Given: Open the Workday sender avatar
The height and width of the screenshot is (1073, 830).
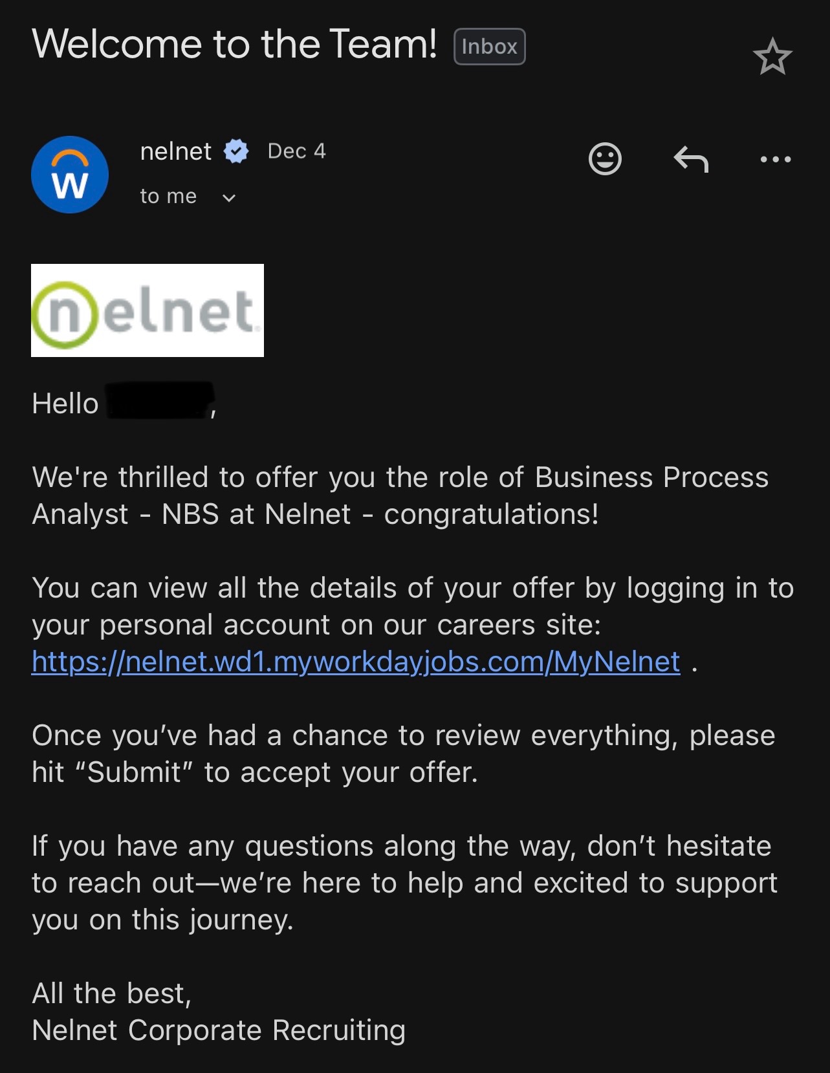Looking at the screenshot, I should coord(70,175).
